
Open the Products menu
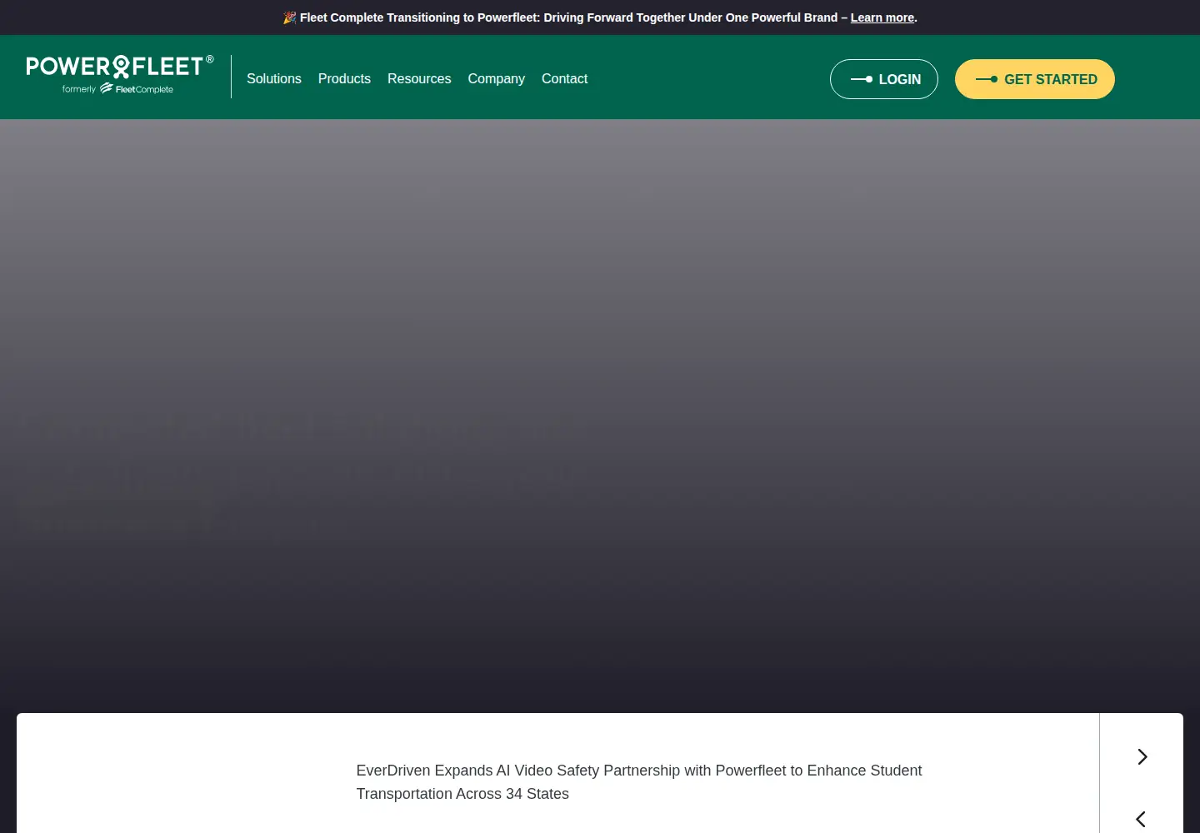click(x=344, y=78)
